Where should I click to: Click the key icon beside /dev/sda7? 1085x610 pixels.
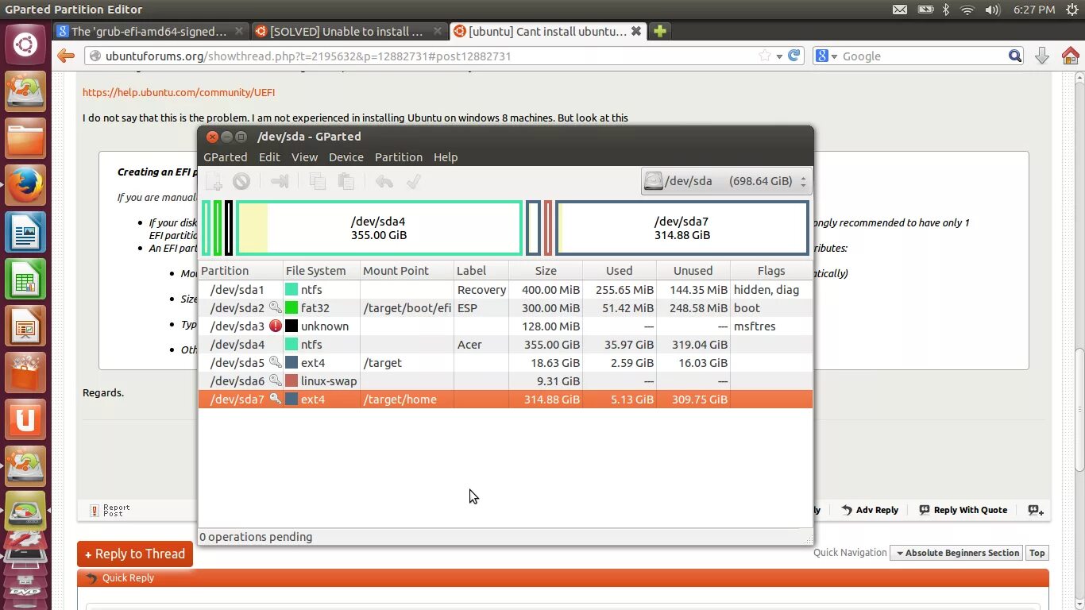pos(276,399)
